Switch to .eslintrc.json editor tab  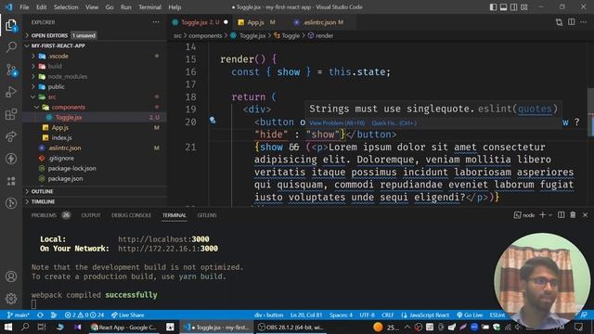tap(319, 22)
